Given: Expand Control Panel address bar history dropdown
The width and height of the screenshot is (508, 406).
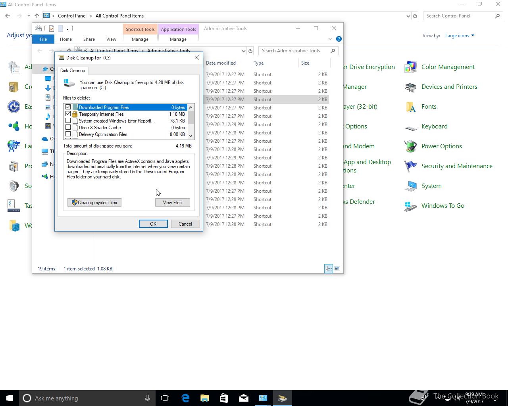Looking at the screenshot, I should tap(408, 16).
